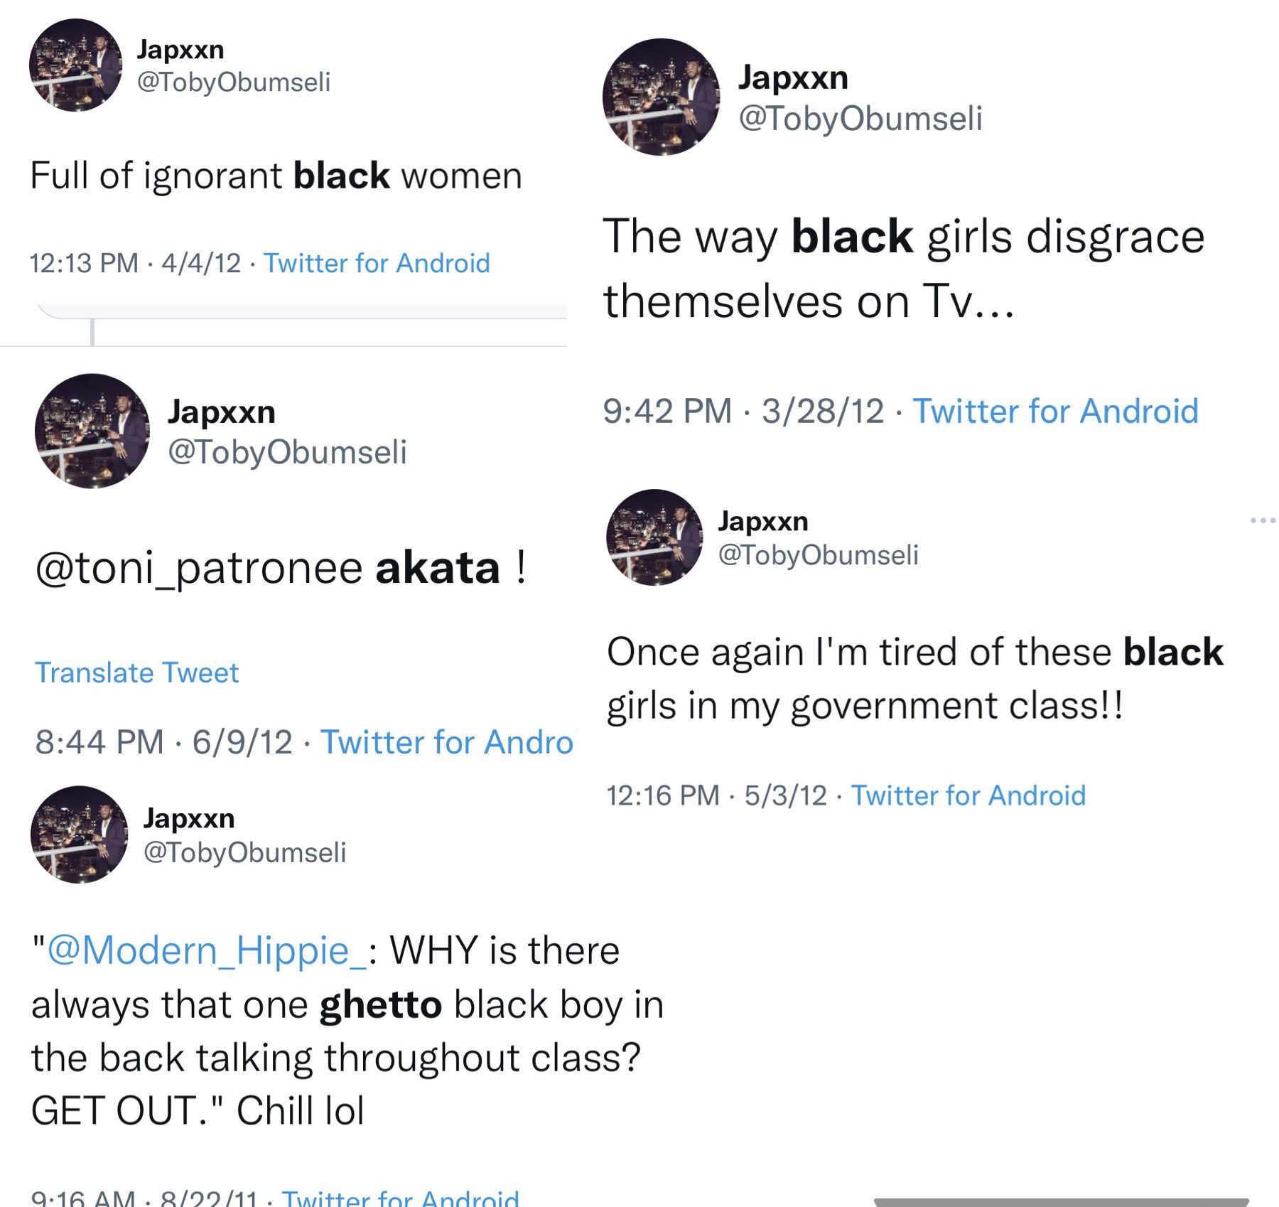Open the @Modern_Hippie_ mention link
Screen dimensions: 1279x1207
click(207, 950)
